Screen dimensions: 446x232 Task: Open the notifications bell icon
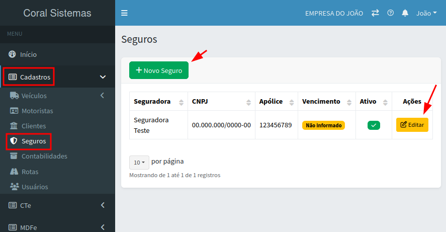405,13
